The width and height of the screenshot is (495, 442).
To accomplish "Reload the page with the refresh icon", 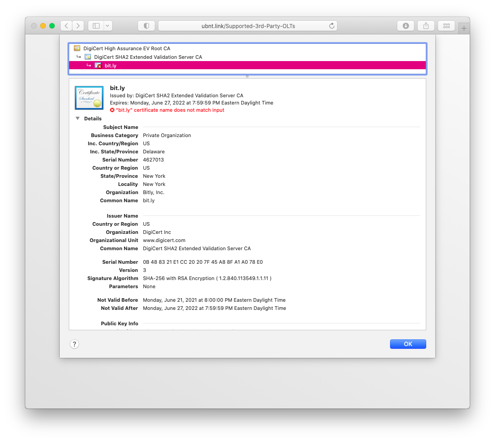I will click(x=332, y=26).
